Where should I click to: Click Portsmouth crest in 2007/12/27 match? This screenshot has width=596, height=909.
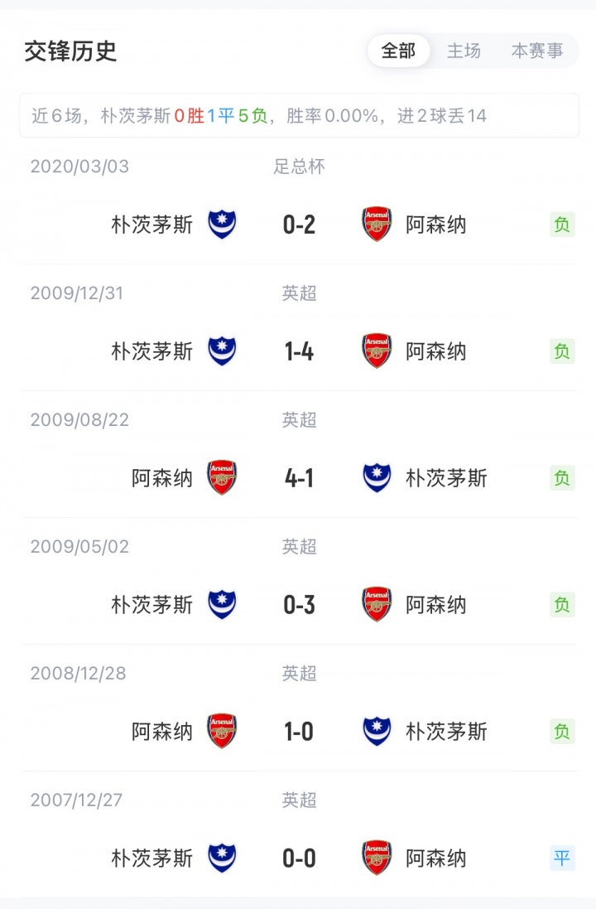(x=222, y=858)
